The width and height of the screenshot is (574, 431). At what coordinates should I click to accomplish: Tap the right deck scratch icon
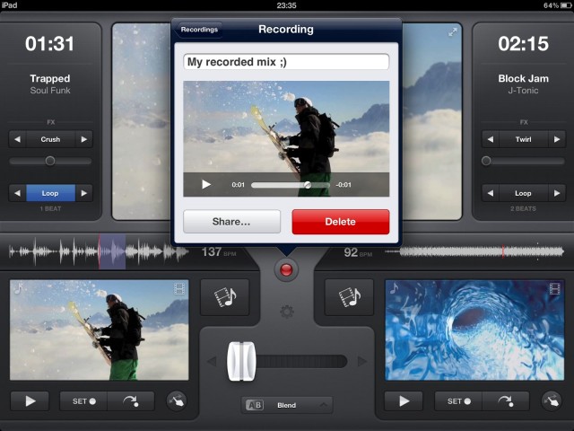click(x=552, y=401)
